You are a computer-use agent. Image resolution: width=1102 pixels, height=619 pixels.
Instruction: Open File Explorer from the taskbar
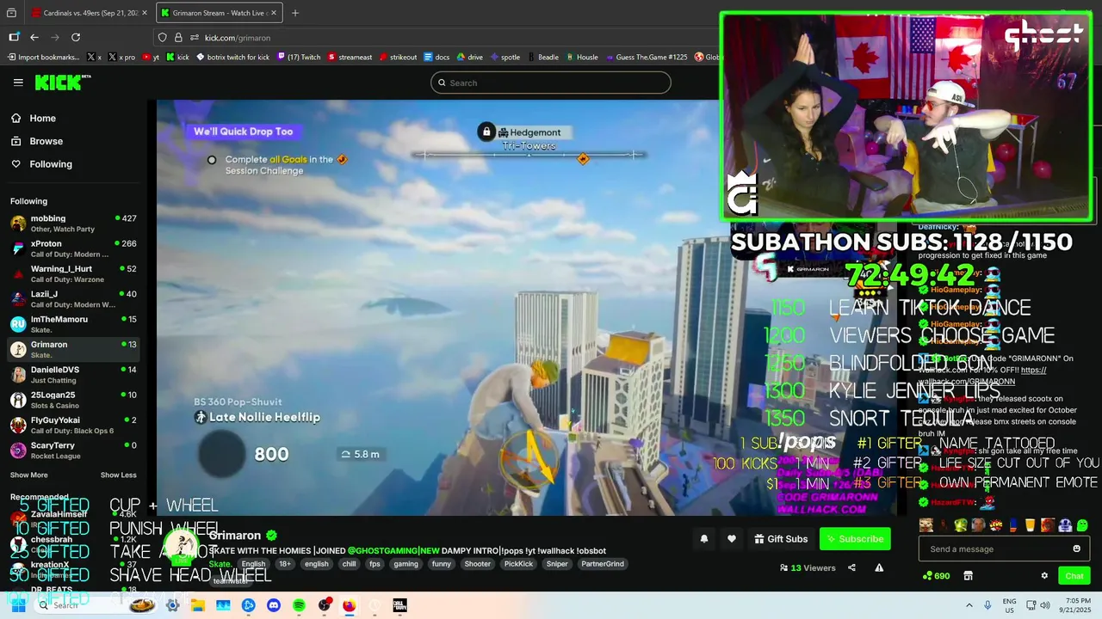[198, 605]
